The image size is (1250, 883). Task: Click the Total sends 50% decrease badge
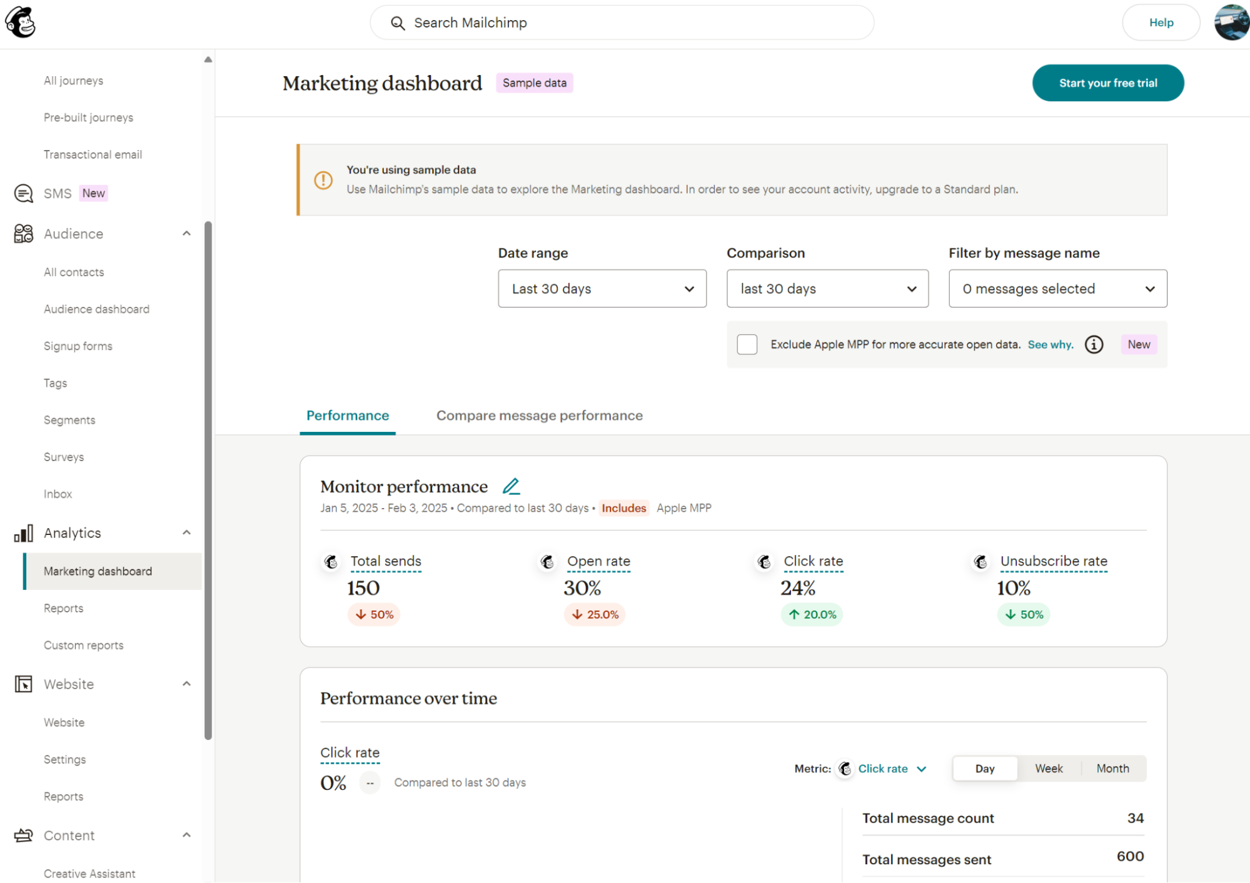click(374, 614)
